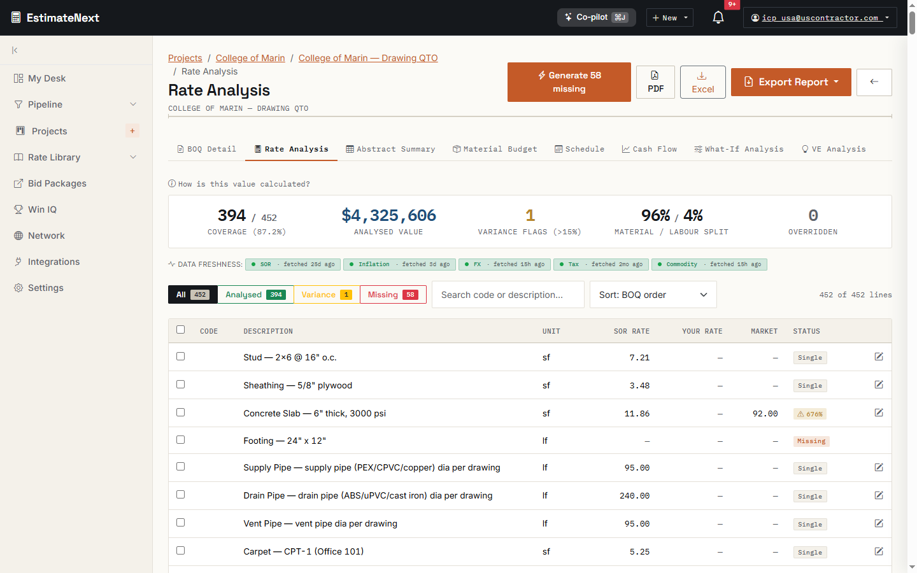917x573 pixels.
Task: Edit the Concrete Slab row
Action: (879, 413)
